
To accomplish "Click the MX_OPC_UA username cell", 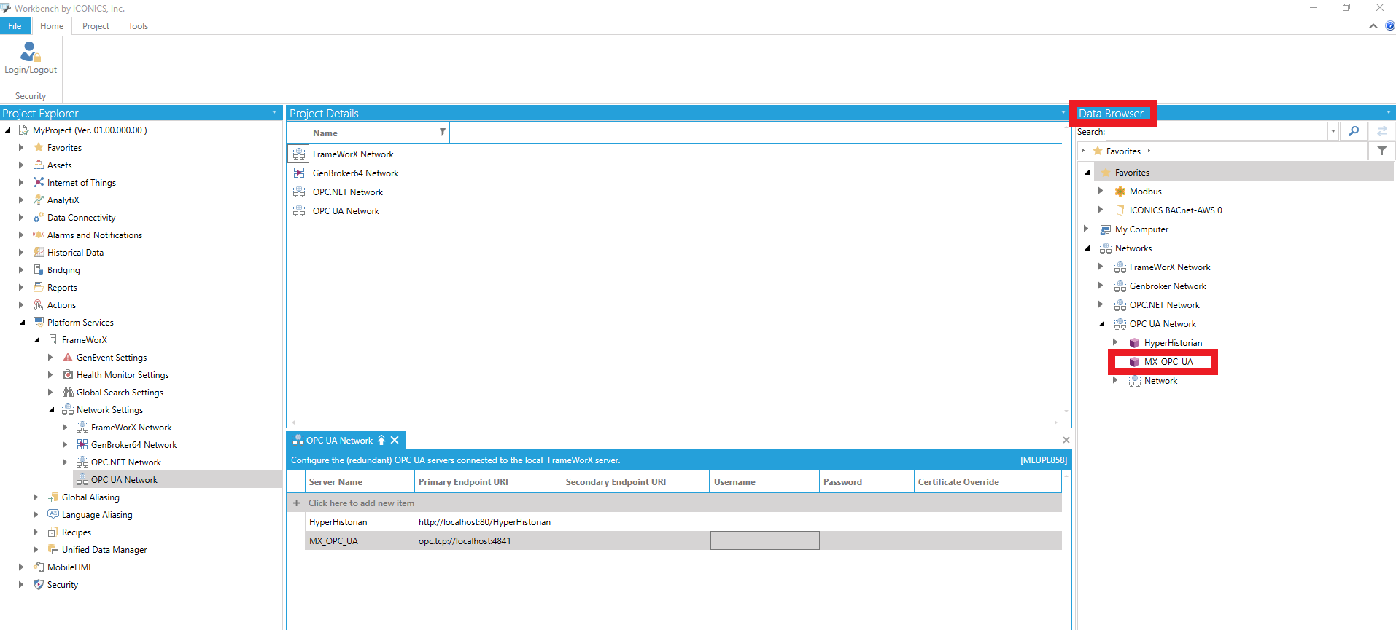I will pos(765,541).
